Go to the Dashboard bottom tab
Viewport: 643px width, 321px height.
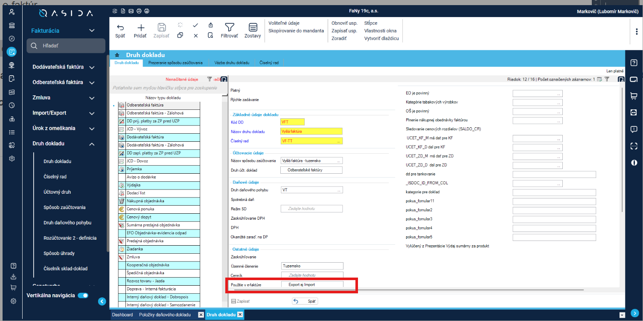pyautogui.click(x=122, y=315)
